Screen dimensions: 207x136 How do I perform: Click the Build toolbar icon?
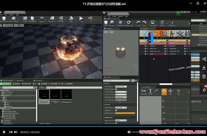point(71,19)
